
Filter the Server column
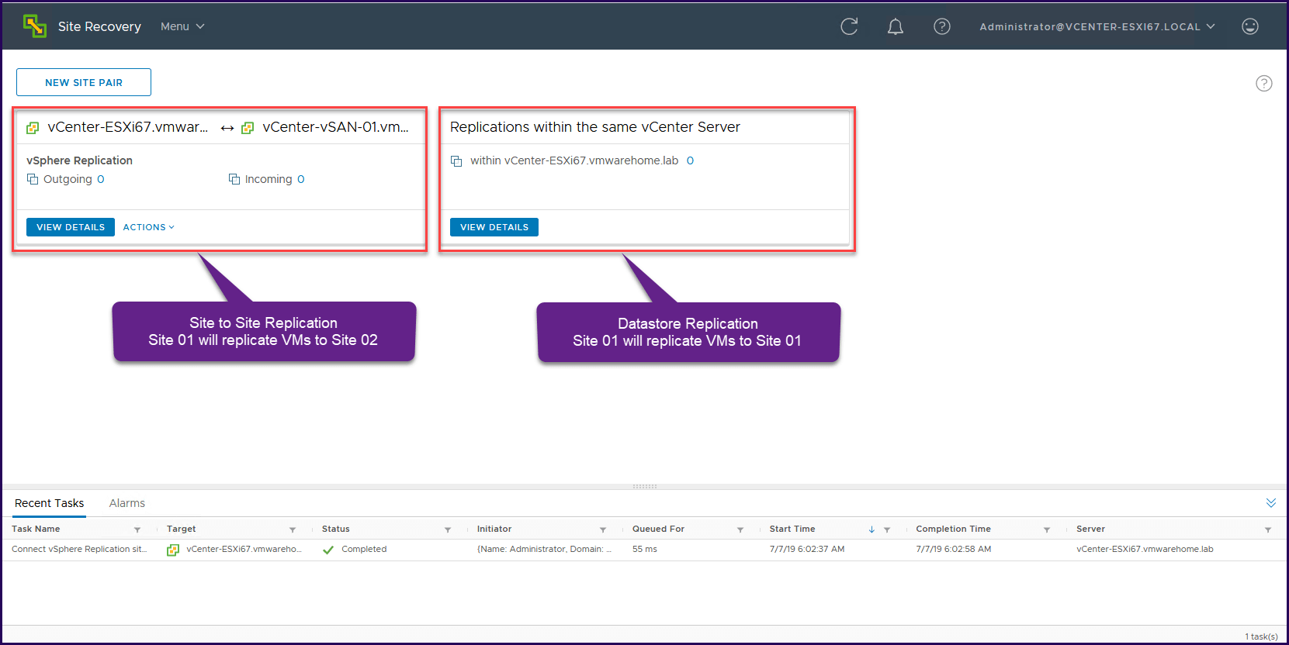tap(1268, 529)
